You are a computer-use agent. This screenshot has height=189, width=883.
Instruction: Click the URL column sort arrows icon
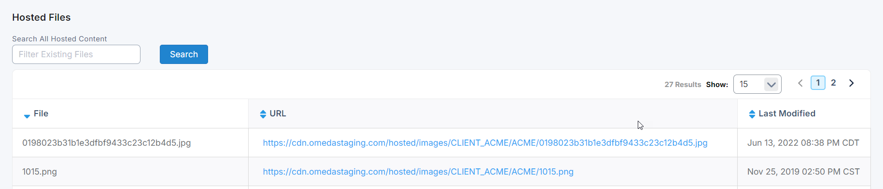pos(263,114)
